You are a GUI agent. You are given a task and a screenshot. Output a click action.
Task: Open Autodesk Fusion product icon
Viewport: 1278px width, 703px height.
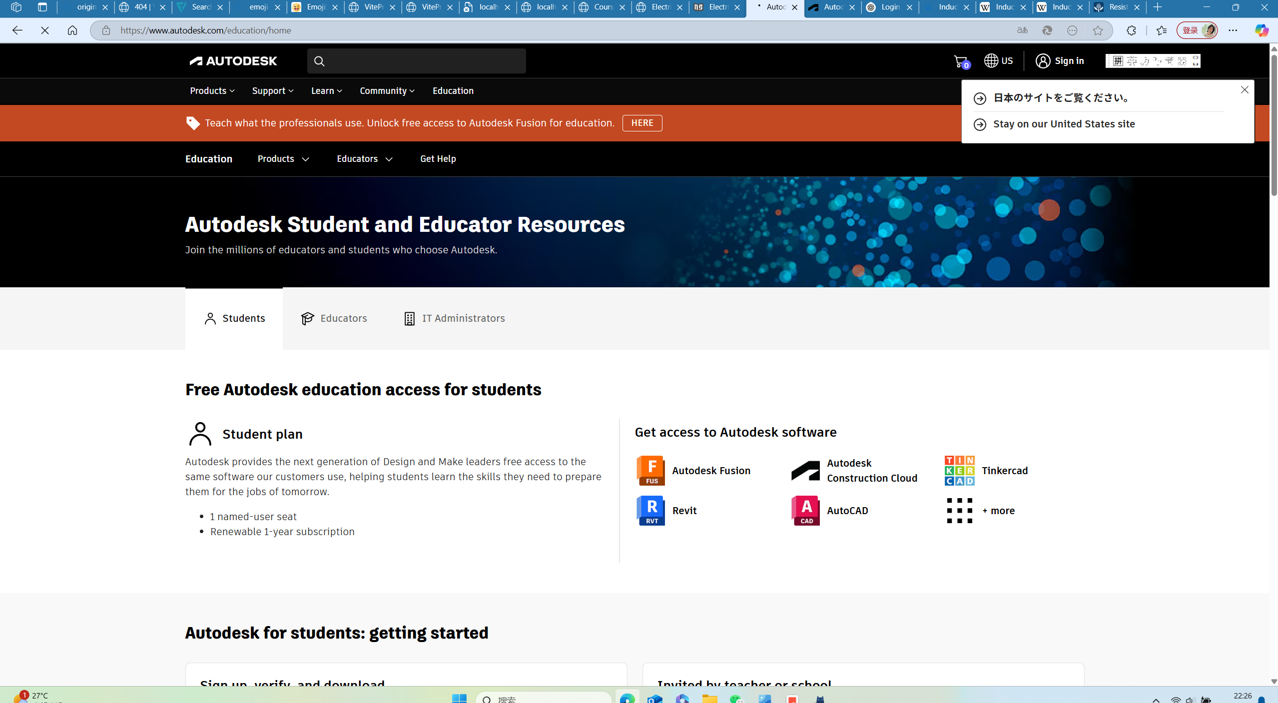(650, 471)
